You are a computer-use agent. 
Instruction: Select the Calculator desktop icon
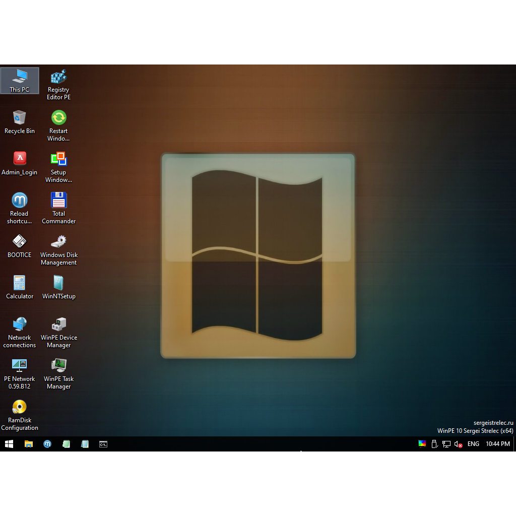(20, 288)
